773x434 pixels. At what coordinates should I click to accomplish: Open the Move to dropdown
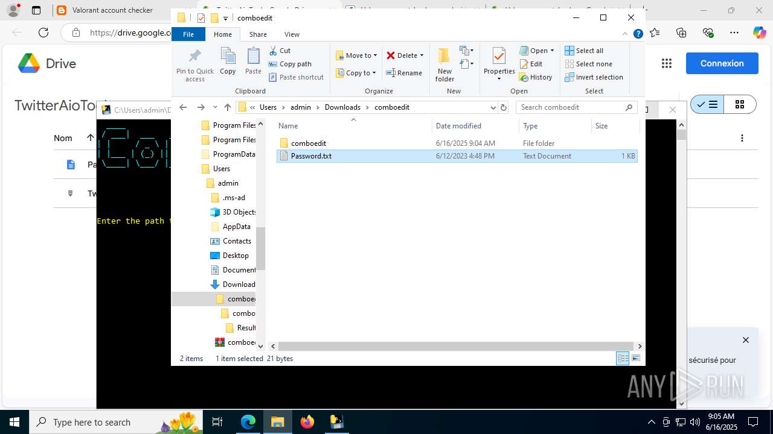coord(356,55)
